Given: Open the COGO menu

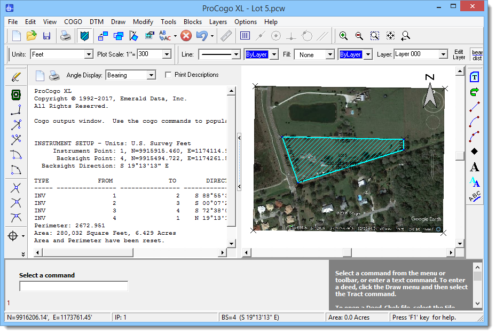Looking at the screenshot, I should (x=73, y=22).
